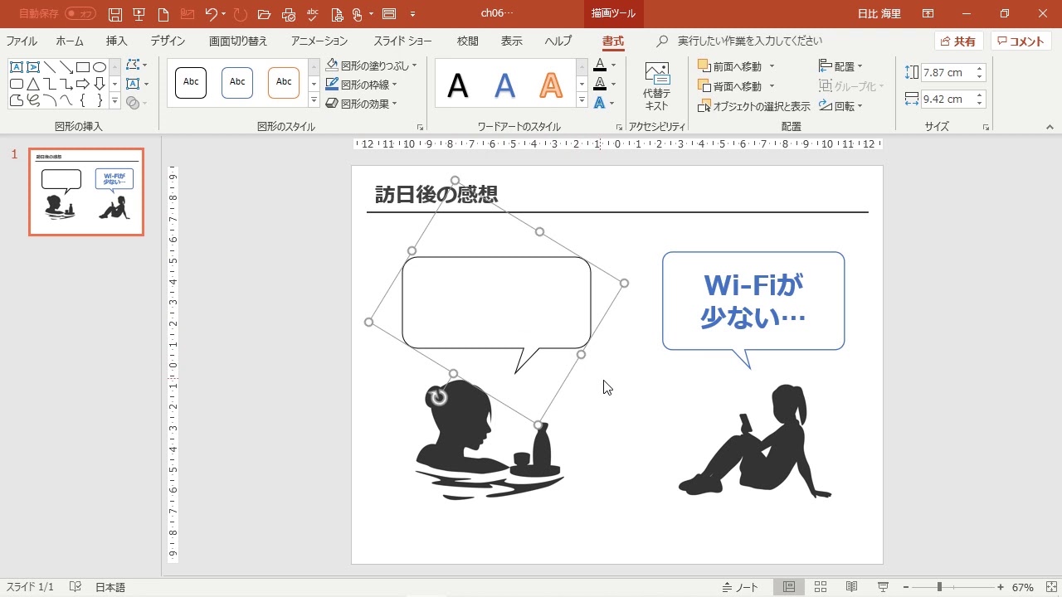Image resolution: width=1062 pixels, height=597 pixels.
Task: Expand the shapes gallery more arrow
Action: click(114, 101)
